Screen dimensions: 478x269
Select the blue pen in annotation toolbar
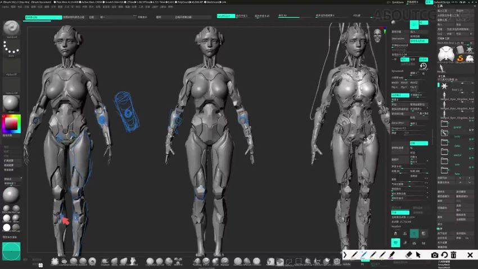point(364,255)
